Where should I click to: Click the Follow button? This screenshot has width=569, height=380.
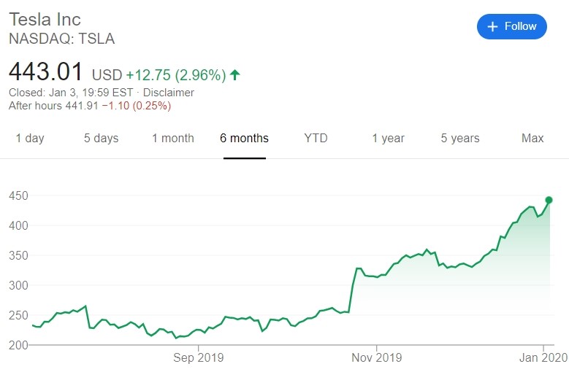(x=512, y=26)
